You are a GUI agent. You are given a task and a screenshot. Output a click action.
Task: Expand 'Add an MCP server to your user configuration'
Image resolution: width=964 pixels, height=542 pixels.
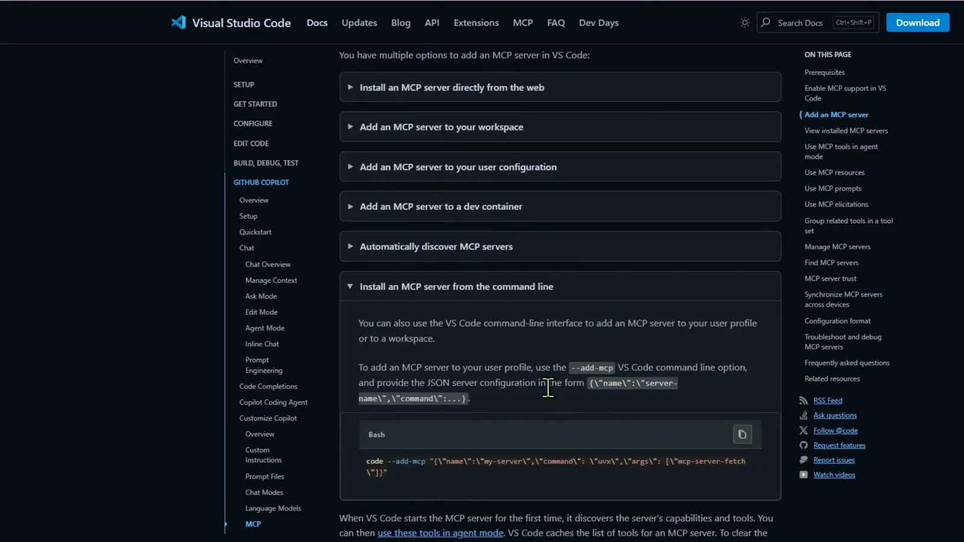coord(560,167)
